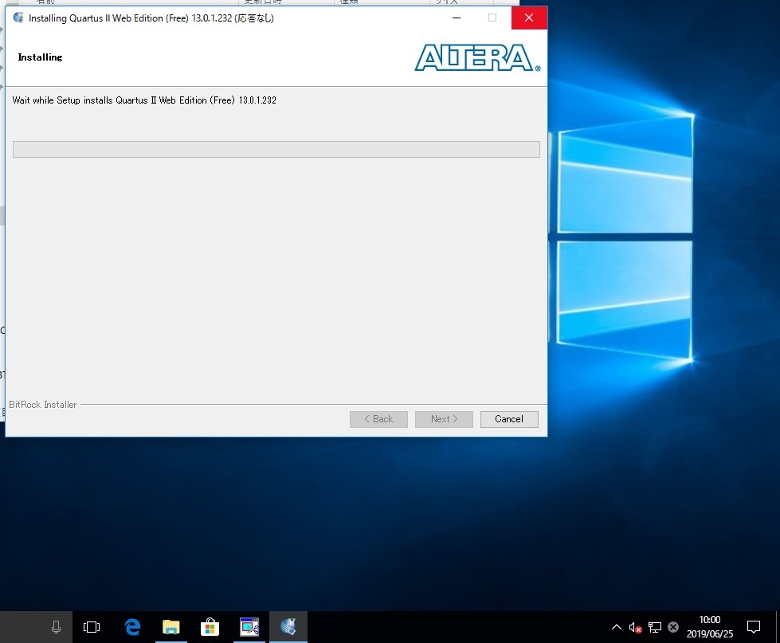
Task: Launch Microsoft Store from the taskbar
Action: [210, 627]
